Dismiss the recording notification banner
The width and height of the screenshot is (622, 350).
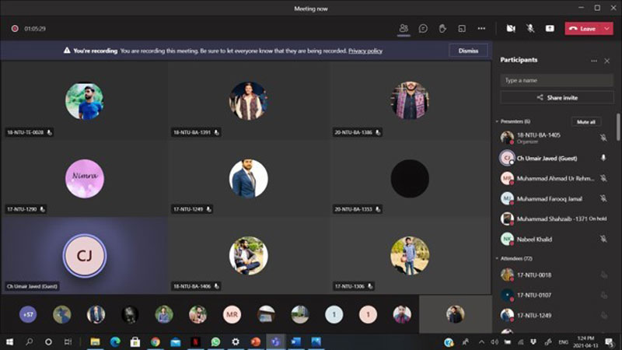point(468,51)
